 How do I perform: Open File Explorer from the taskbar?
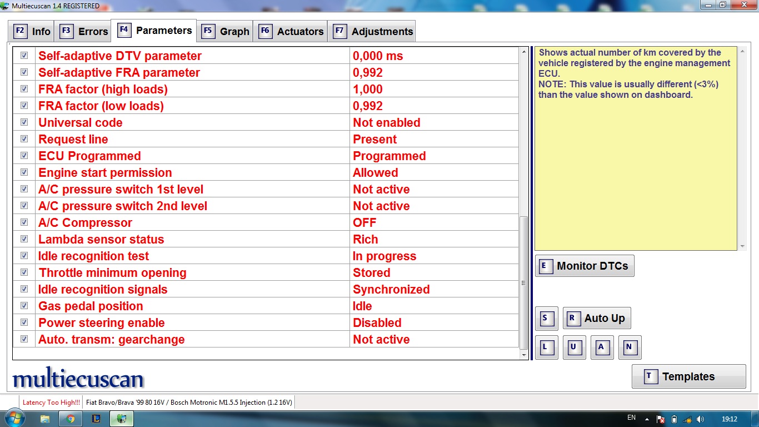pyautogui.click(x=45, y=419)
